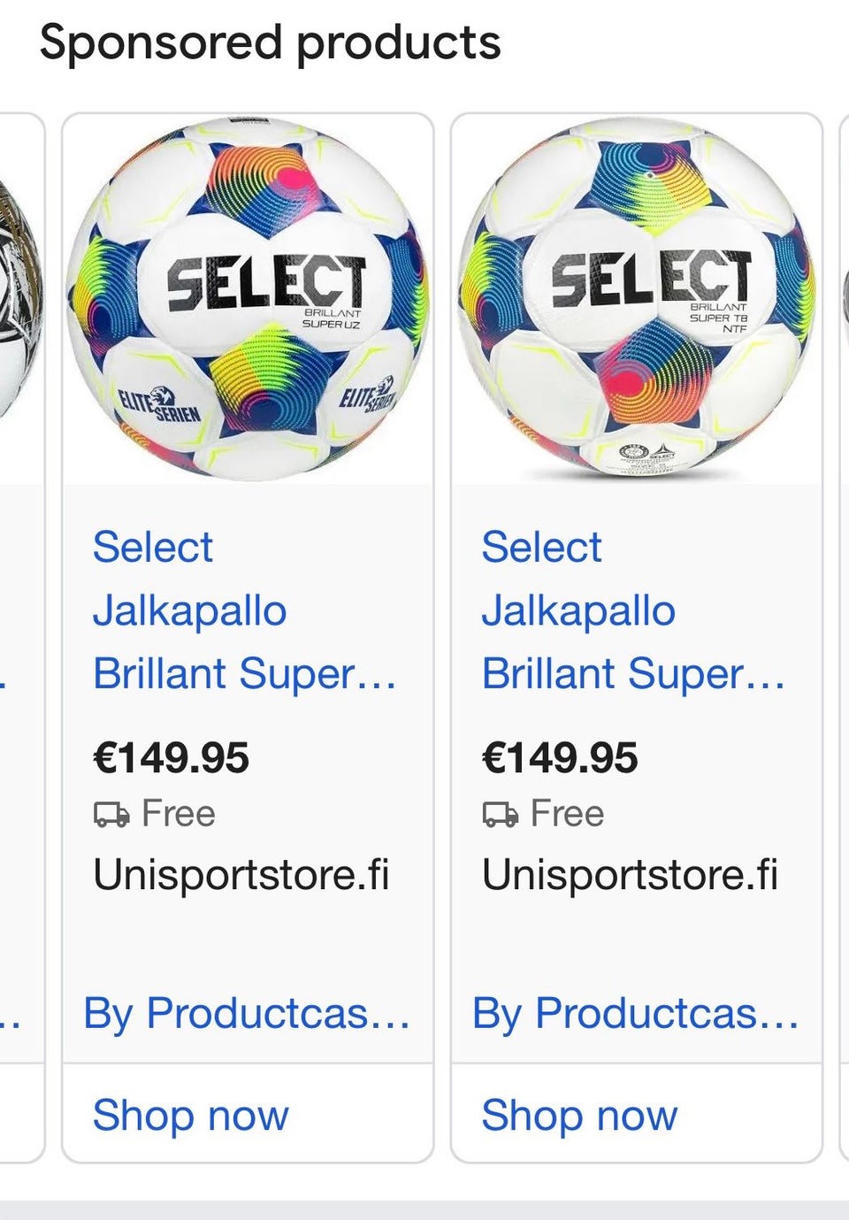Image resolution: width=849 pixels, height=1220 pixels.
Task: Select Unisportstore.fi on the Super TB NTF ball card
Action: 631,875
